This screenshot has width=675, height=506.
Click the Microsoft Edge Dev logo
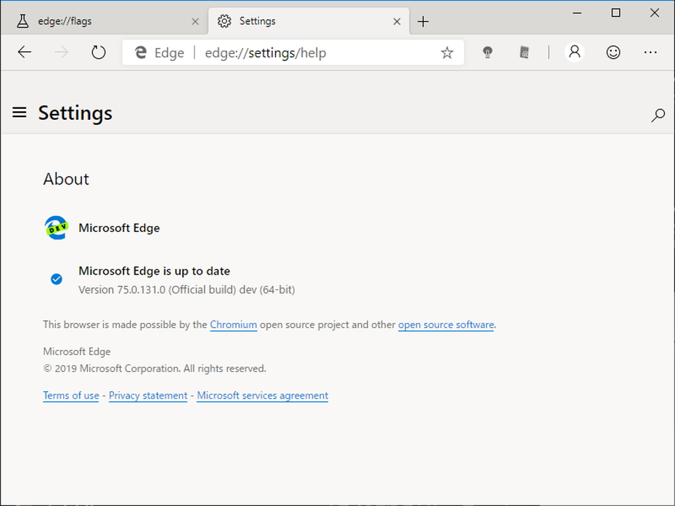55,227
